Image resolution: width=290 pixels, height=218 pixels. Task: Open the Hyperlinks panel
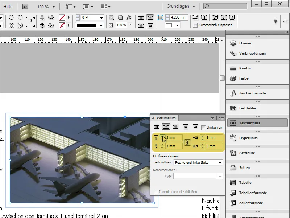pyautogui.click(x=257, y=138)
